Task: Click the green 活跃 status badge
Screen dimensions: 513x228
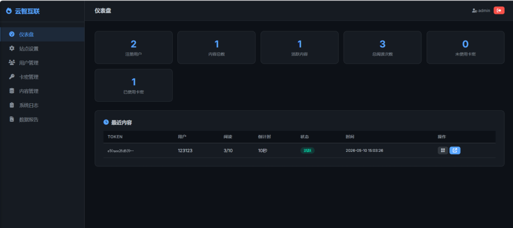Action: point(308,150)
